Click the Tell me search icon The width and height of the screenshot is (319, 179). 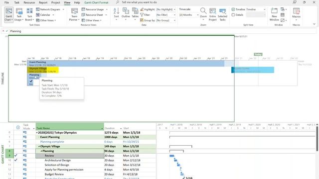point(118,2)
